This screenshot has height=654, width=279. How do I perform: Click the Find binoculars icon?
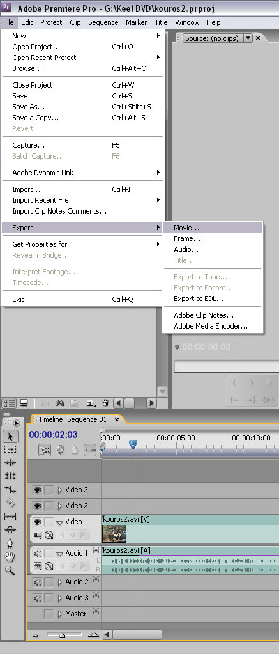coord(59,403)
